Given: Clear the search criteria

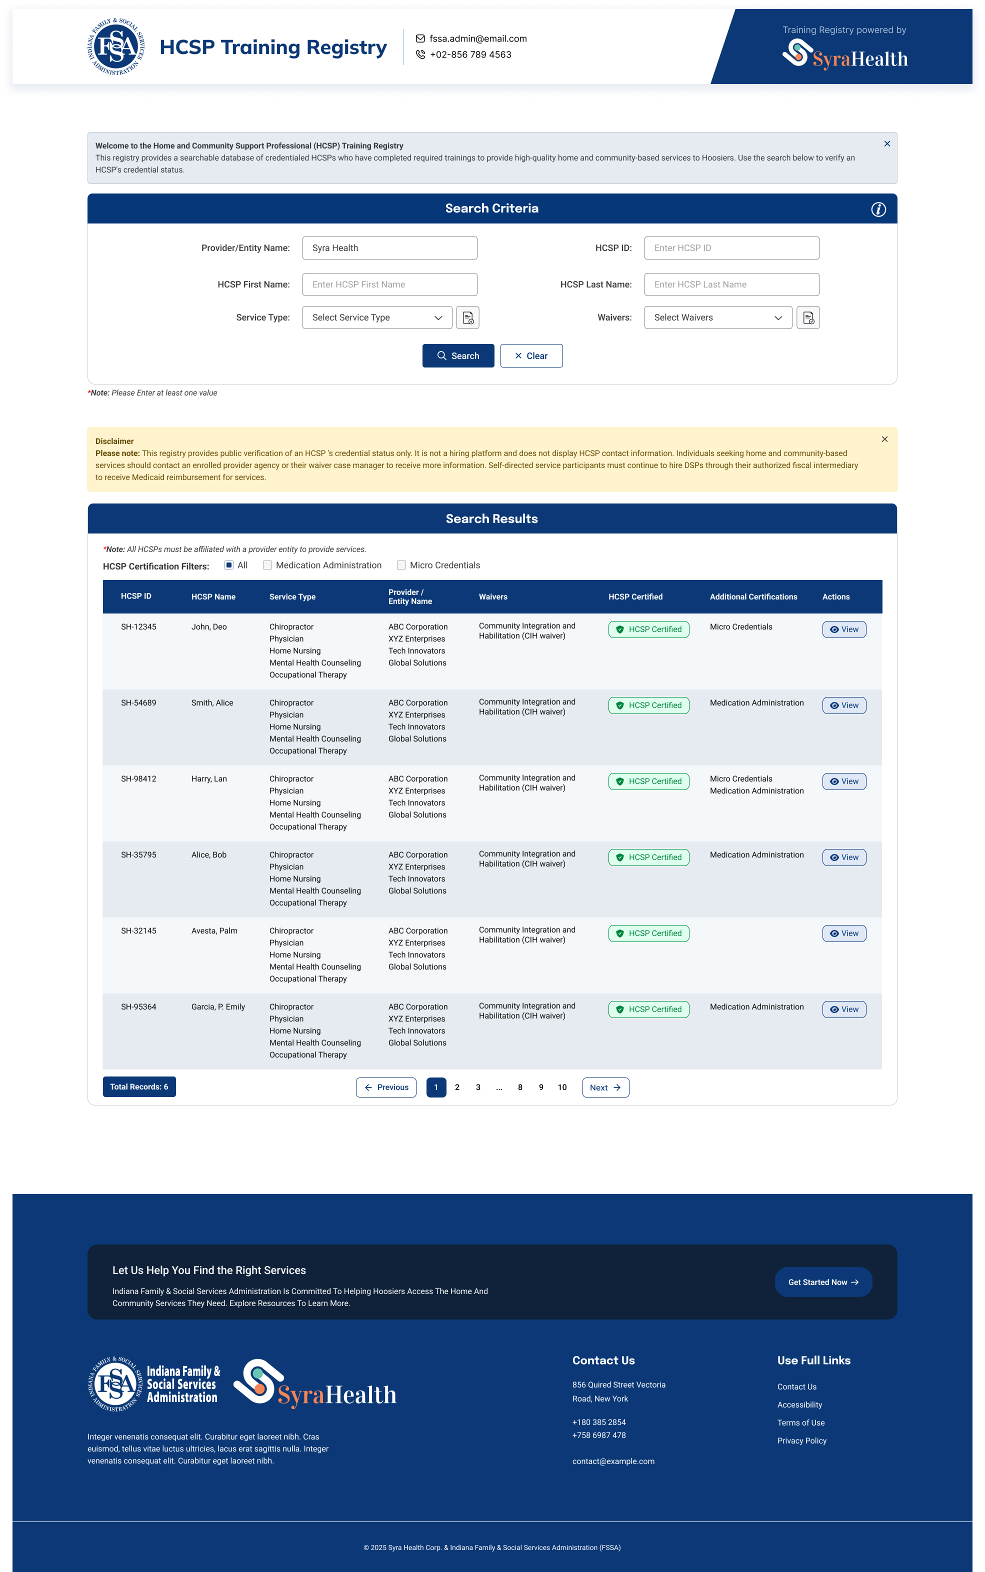Looking at the screenshot, I should (x=531, y=355).
